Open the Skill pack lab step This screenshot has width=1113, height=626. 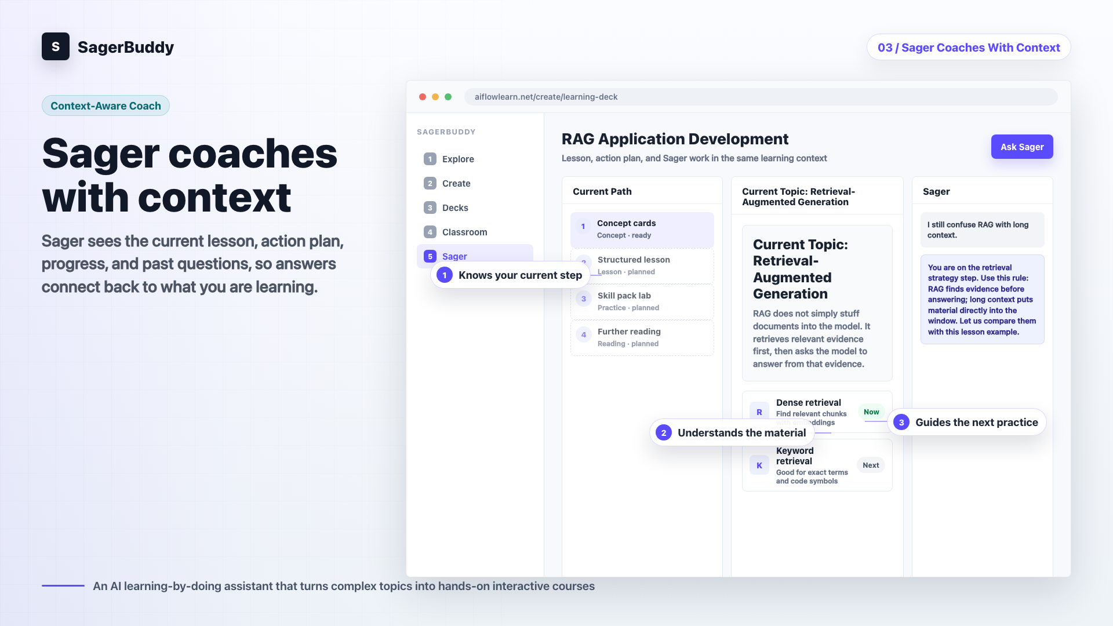tap(642, 302)
